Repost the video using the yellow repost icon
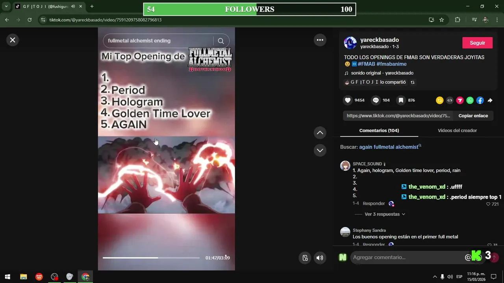504x283 pixels. tap(439, 100)
